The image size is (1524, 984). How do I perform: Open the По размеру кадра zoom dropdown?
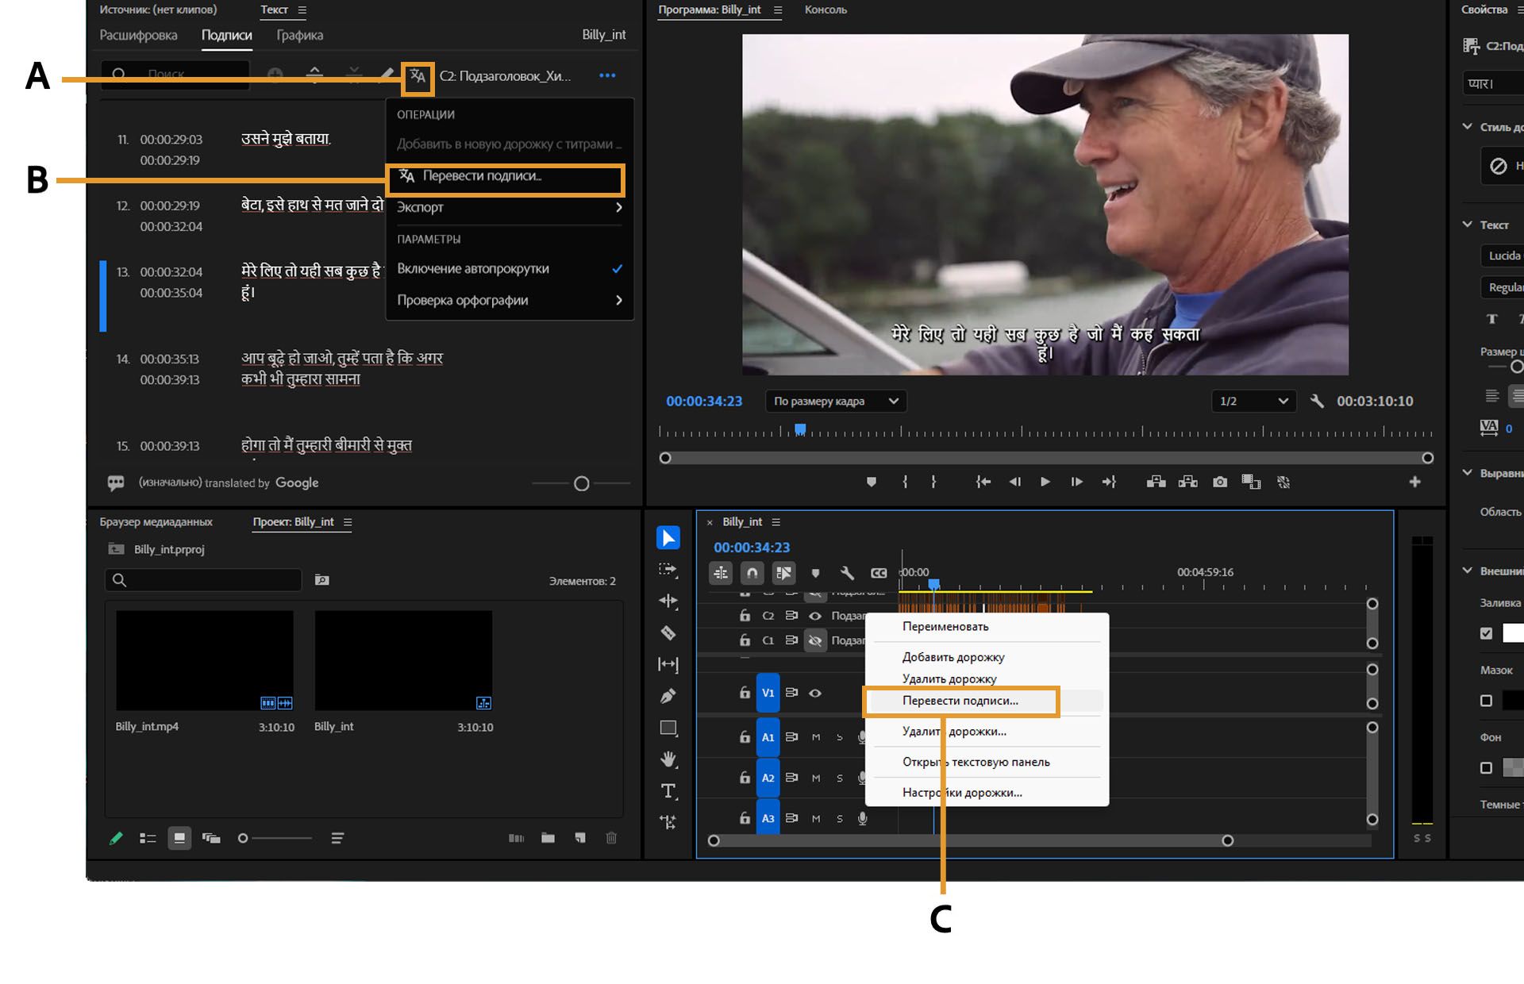coord(836,402)
